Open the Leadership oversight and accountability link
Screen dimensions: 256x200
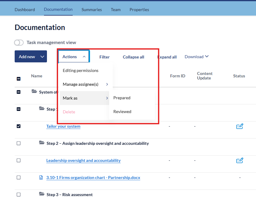click(83, 160)
